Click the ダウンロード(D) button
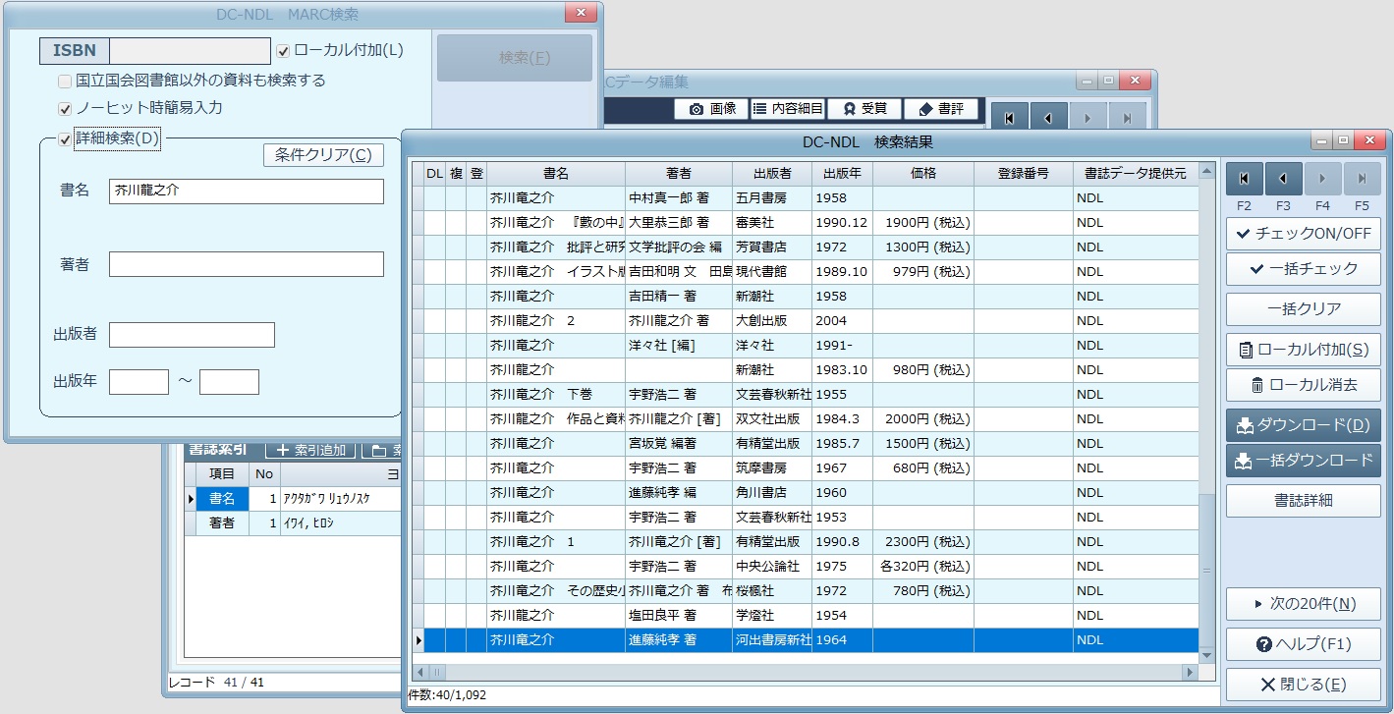 tap(1304, 425)
